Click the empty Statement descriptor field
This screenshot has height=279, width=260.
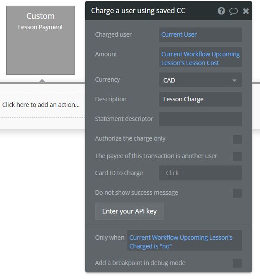pyautogui.click(x=200, y=119)
